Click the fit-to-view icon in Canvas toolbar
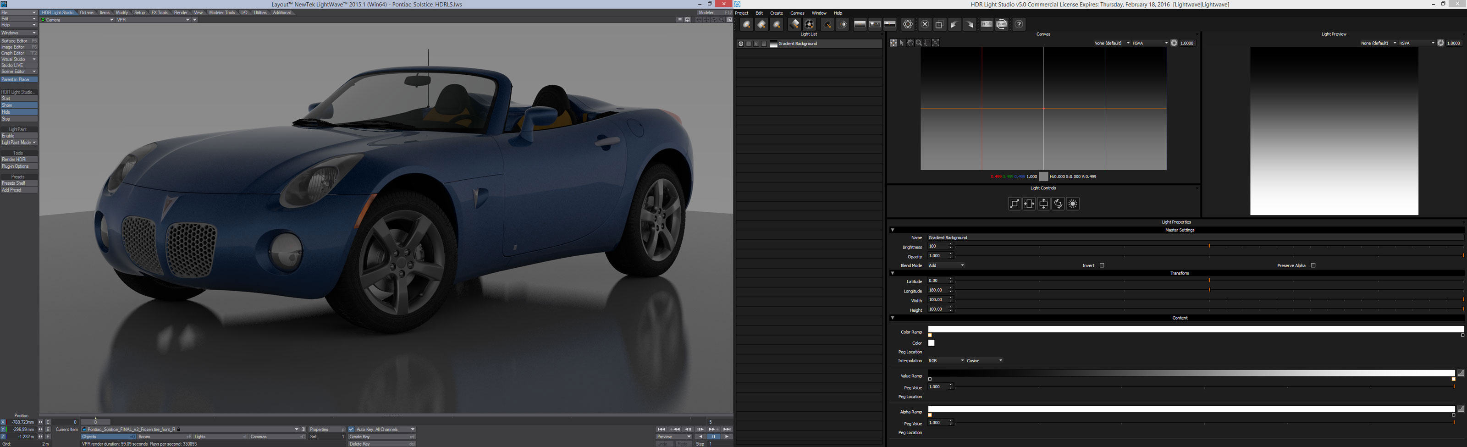The height and width of the screenshot is (447, 1467). (x=936, y=43)
